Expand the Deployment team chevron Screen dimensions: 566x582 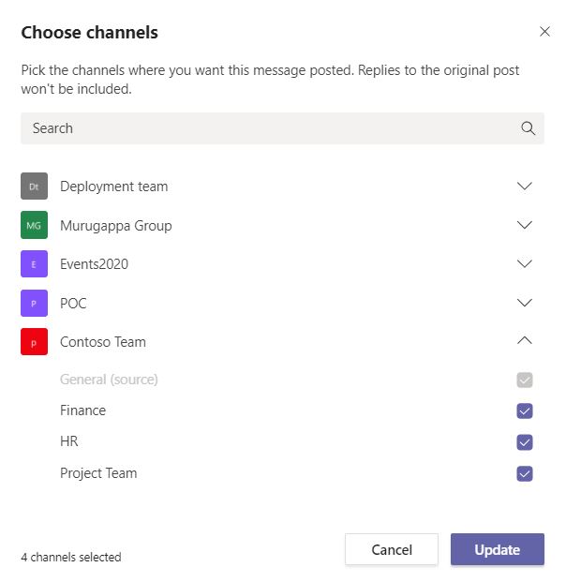pyautogui.click(x=525, y=186)
